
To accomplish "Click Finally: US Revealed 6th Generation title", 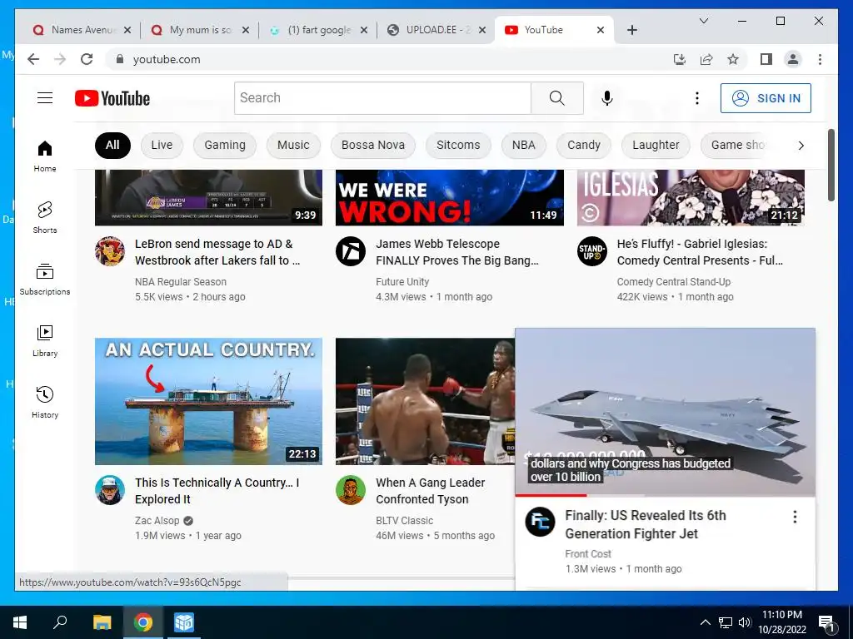I will click(x=646, y=524).
